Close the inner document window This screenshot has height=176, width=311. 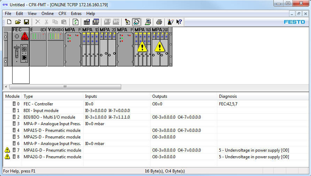[305, 14]
